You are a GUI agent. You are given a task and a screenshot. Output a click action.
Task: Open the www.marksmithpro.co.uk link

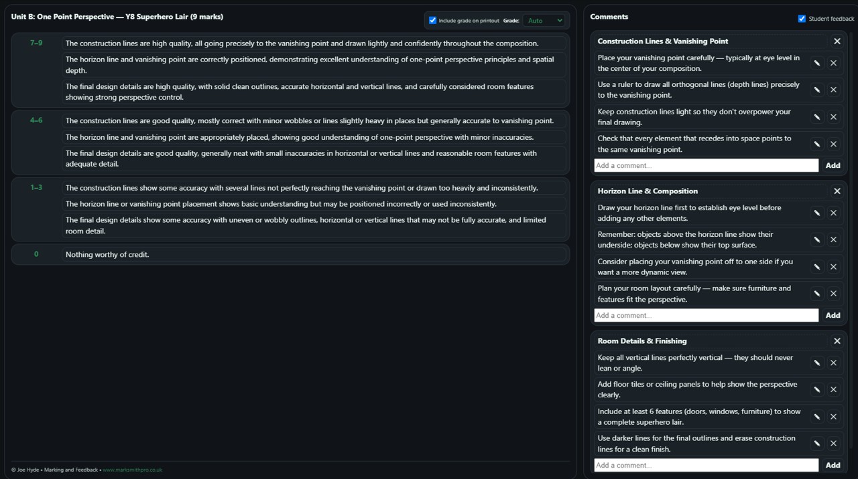[x=132, y=470]
